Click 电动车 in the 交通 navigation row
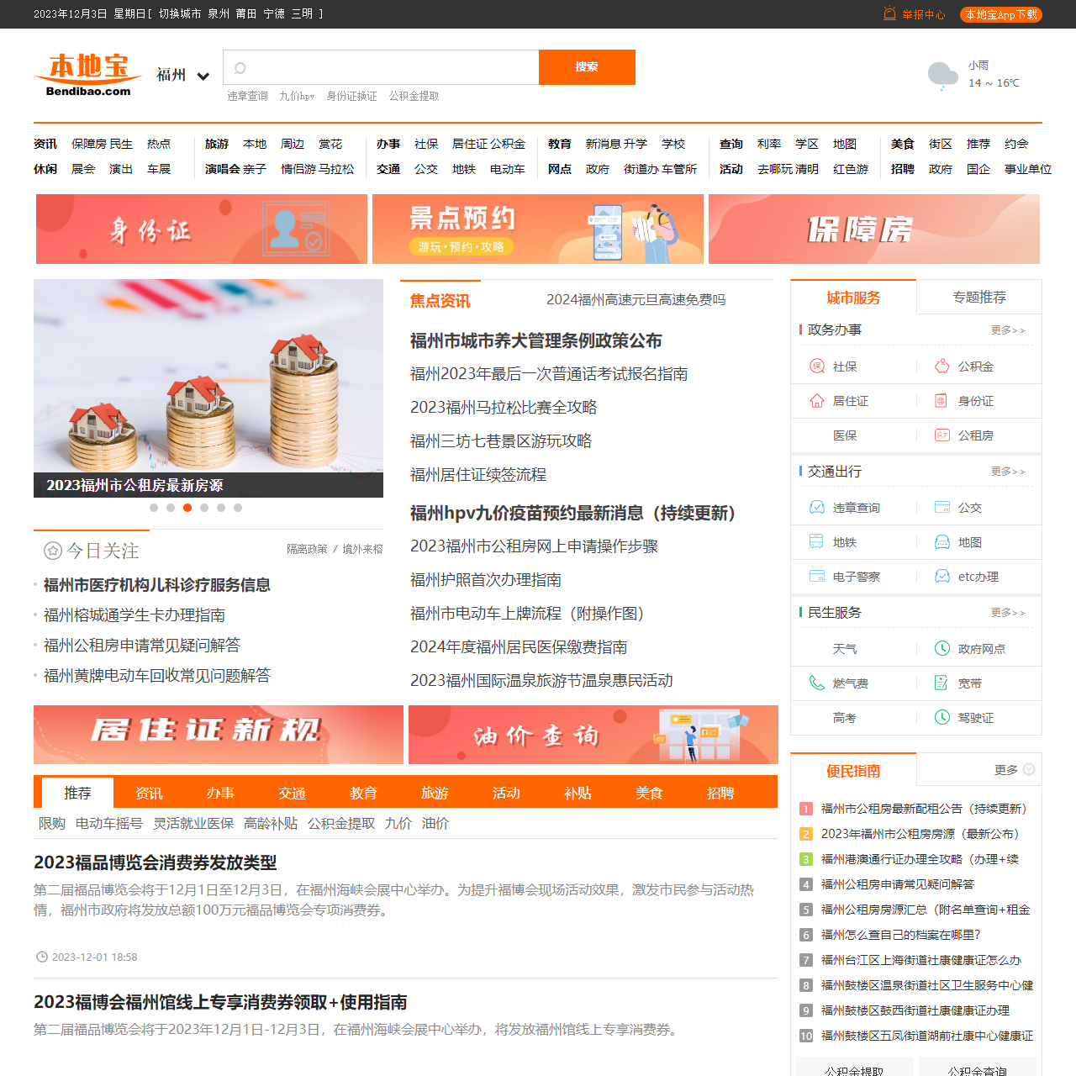Image resolution: width=1076 pixels, height=1076 pixels. [x=508, y=170]
